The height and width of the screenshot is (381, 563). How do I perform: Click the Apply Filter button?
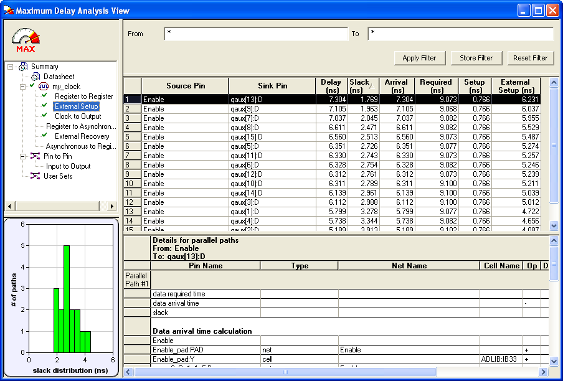(x=419, y=58)
